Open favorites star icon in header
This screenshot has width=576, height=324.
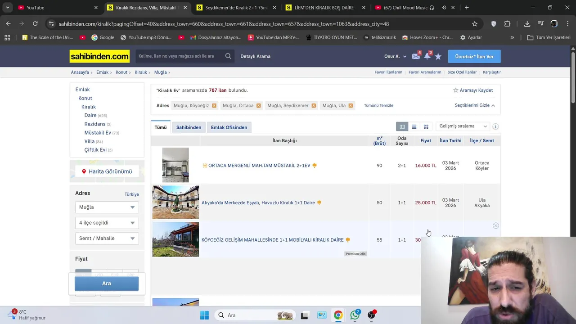pyautogui.click(x=438, y=56)
